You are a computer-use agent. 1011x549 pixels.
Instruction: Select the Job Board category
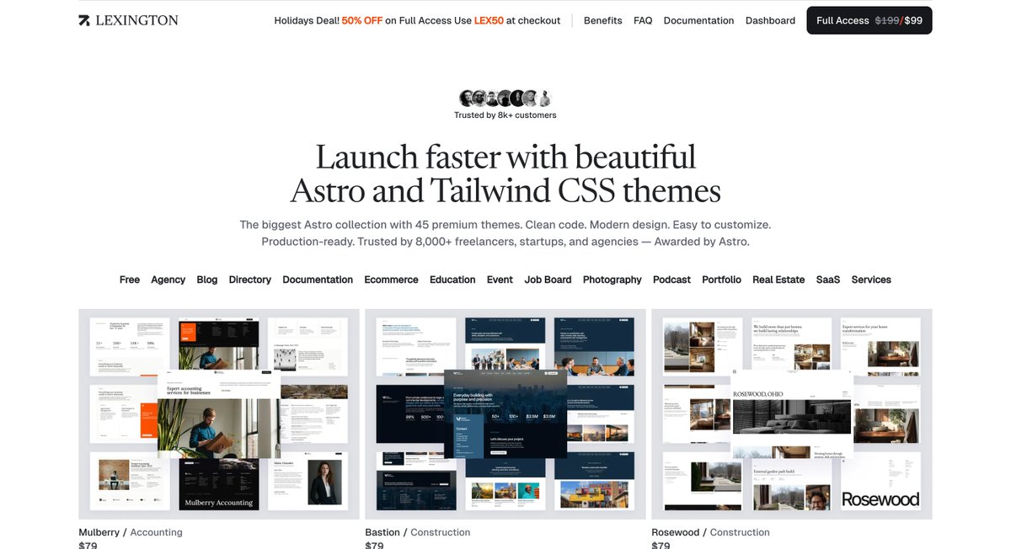coord(548,280)
